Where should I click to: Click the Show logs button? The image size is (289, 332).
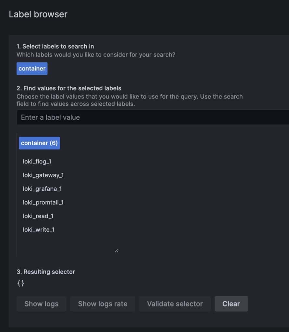[41, 304]
